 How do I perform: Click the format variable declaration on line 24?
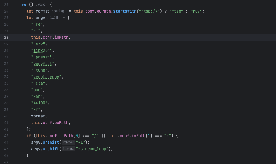43,11
